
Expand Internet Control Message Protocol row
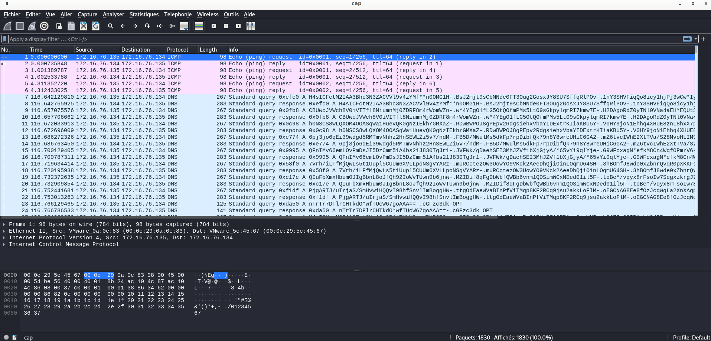pos(4,245)
